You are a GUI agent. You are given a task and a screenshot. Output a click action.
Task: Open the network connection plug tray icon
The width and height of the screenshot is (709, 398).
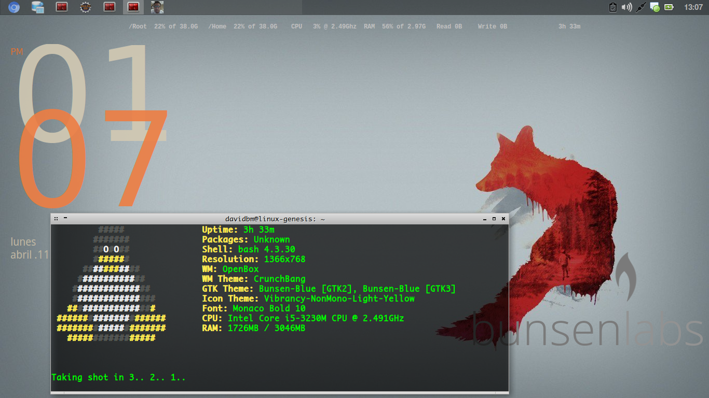pyautogui.click(x=641, y=7)
